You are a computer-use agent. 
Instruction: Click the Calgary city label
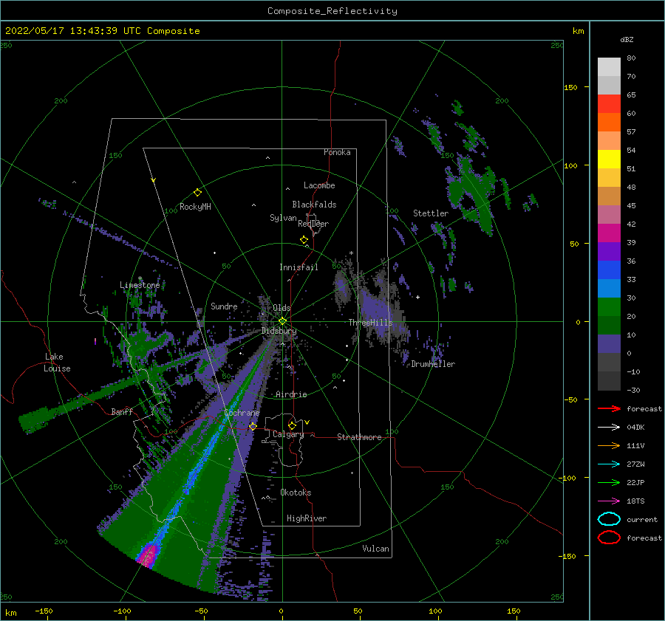pyautogui.click(x=288, y=434)
